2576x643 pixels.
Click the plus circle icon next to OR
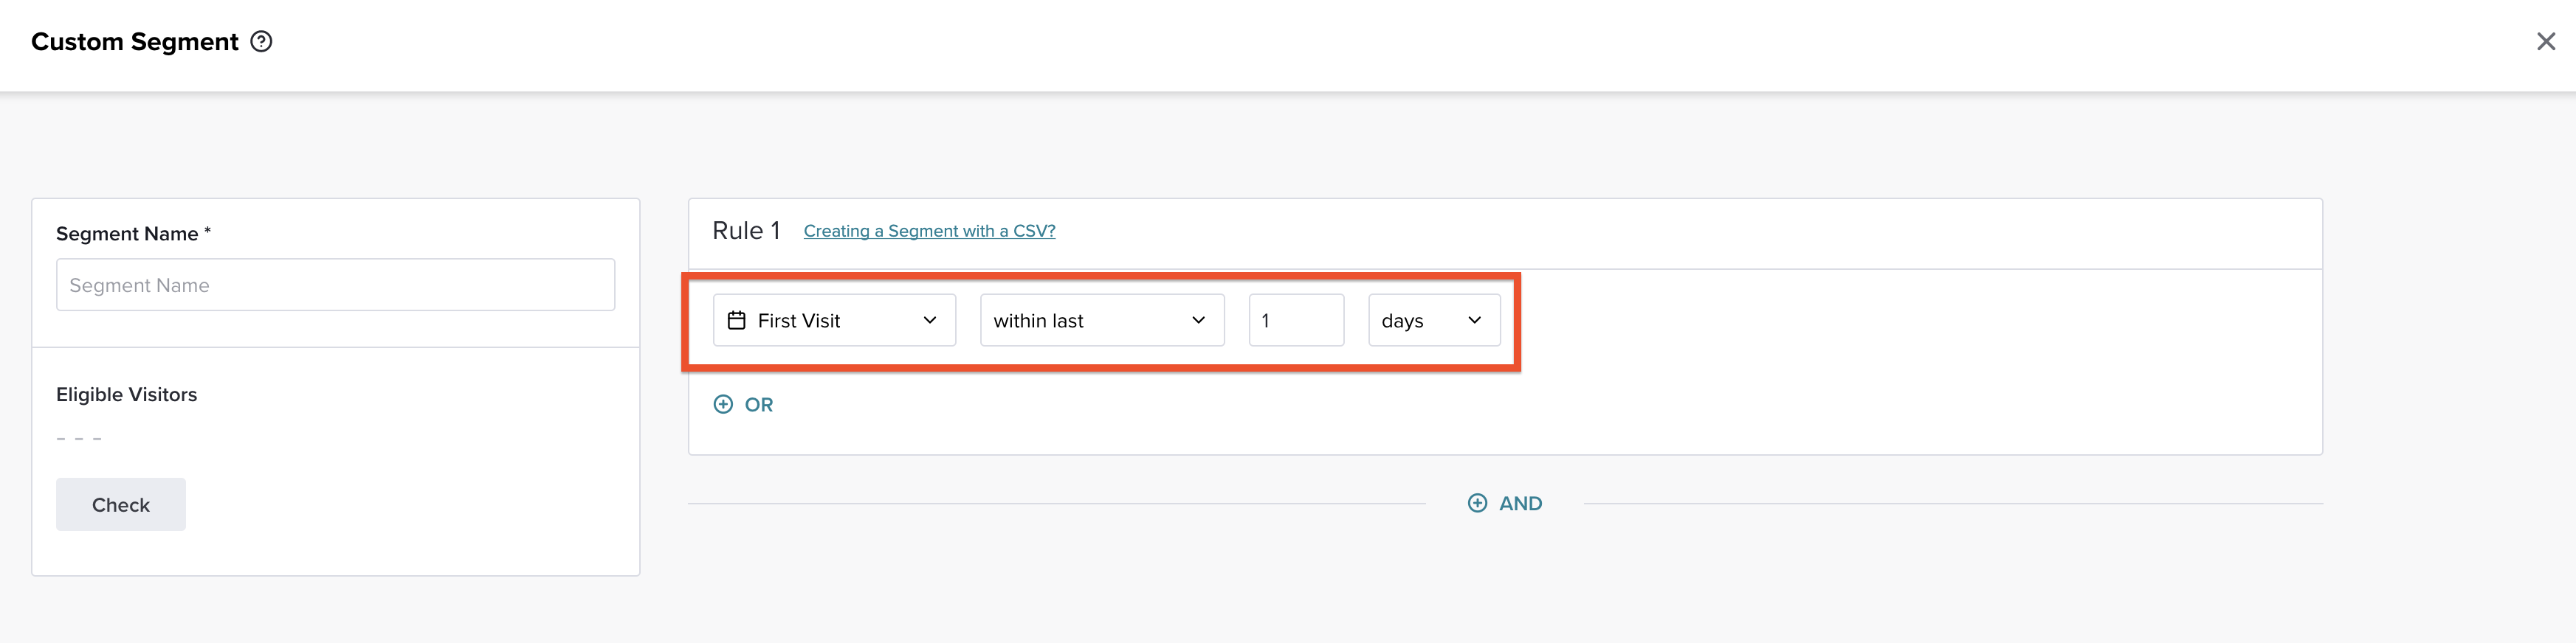point(723,404)
